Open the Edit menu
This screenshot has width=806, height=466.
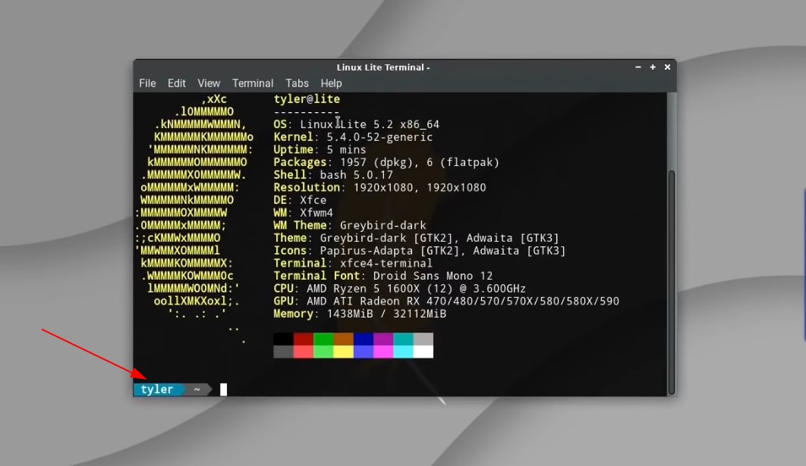176,83
